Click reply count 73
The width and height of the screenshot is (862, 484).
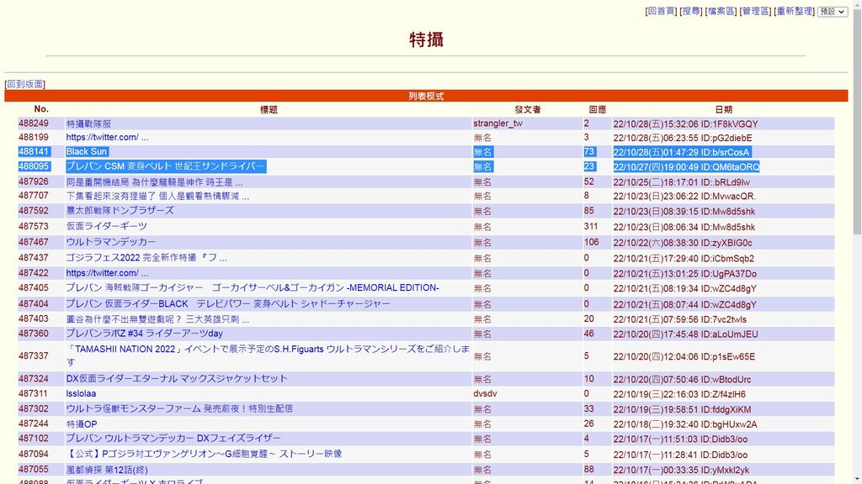[589, 152]
